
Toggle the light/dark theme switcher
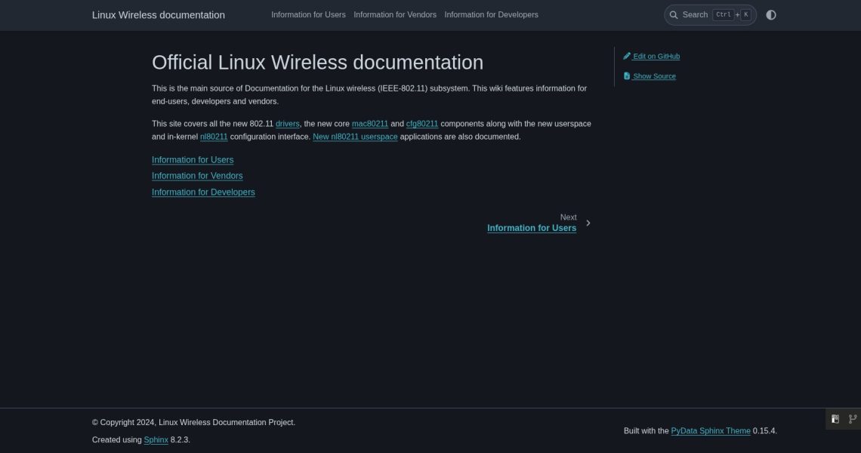(x=771, y=14)
